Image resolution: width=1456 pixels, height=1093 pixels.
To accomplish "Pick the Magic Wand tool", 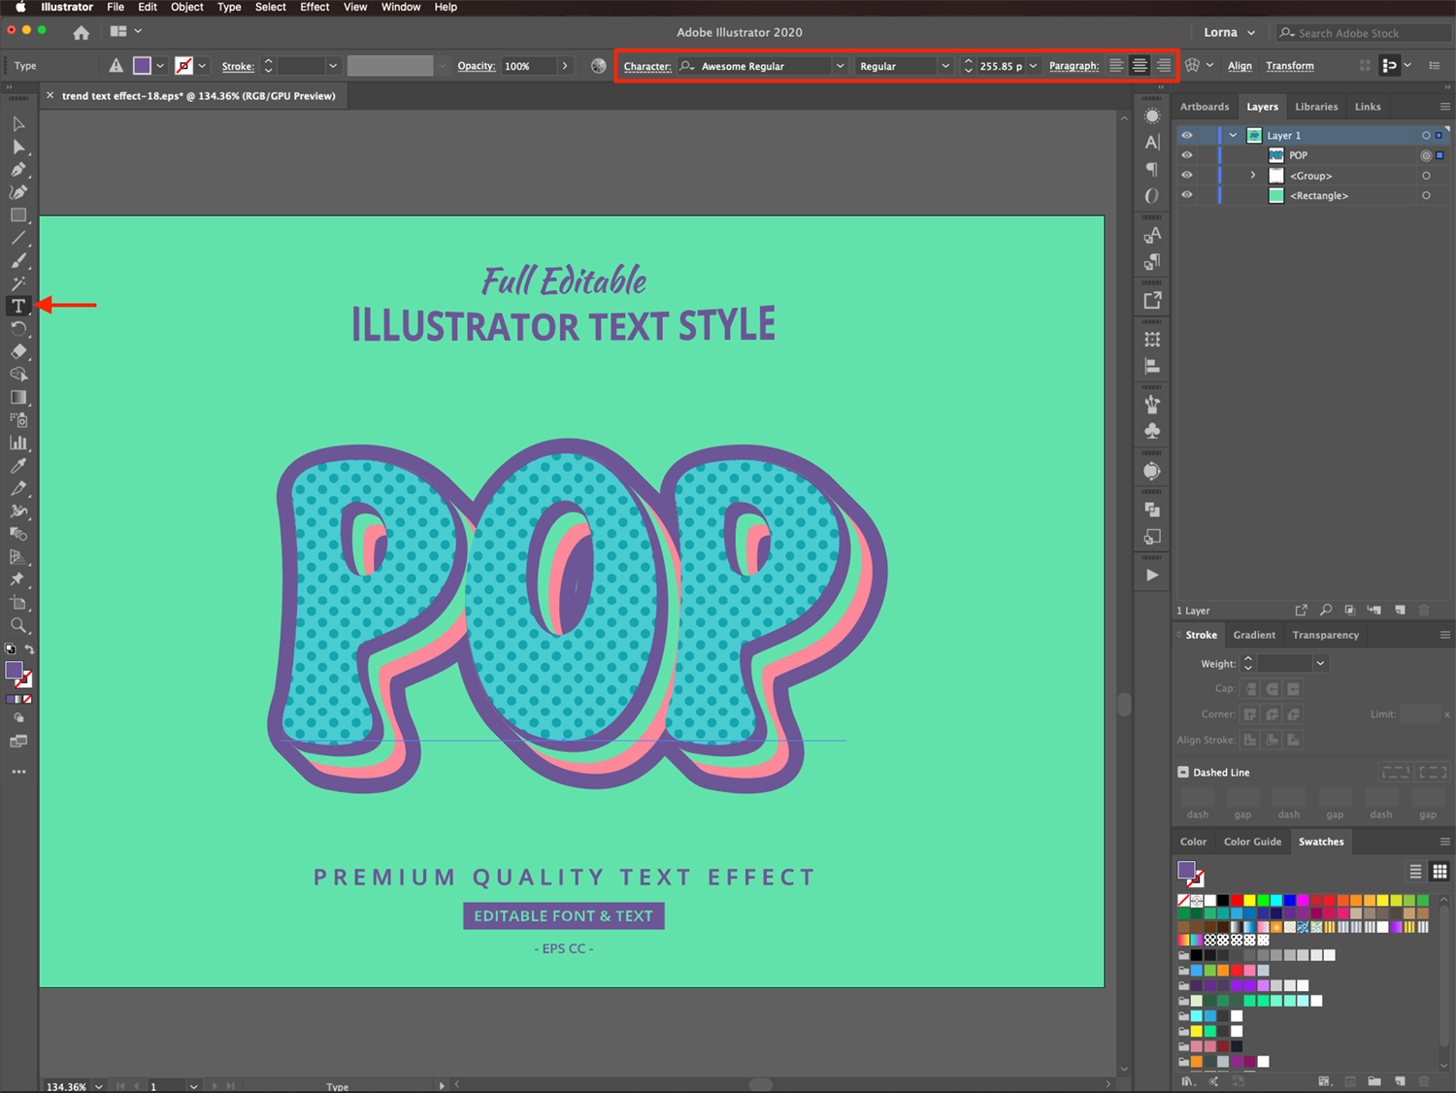I will pos(18,283).
